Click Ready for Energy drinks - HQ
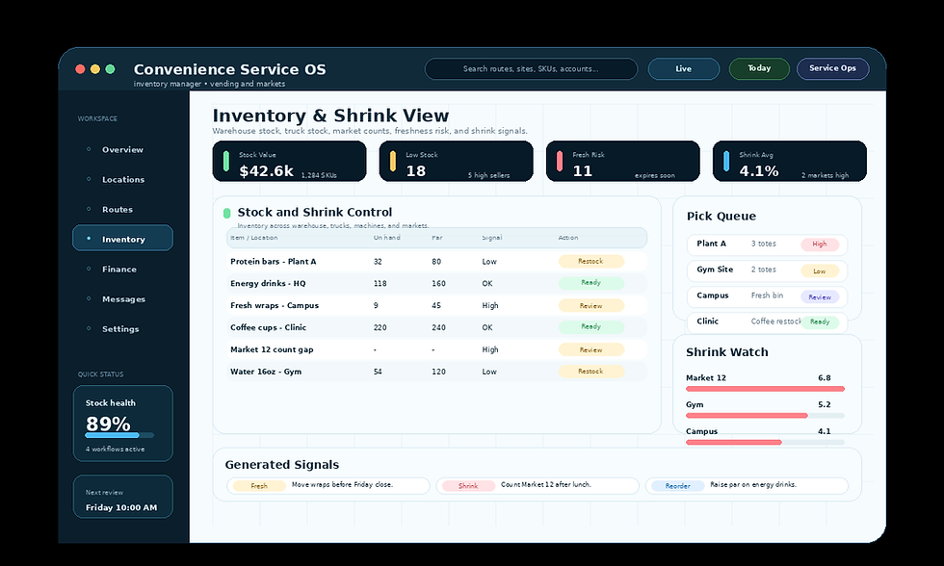944x566 pixels. [x=591, y=283]
